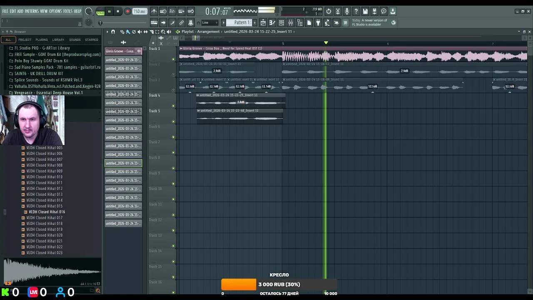Switch browser to STARRED tab
This screenshot has width=533, height=300.
[x=92, y=40]
